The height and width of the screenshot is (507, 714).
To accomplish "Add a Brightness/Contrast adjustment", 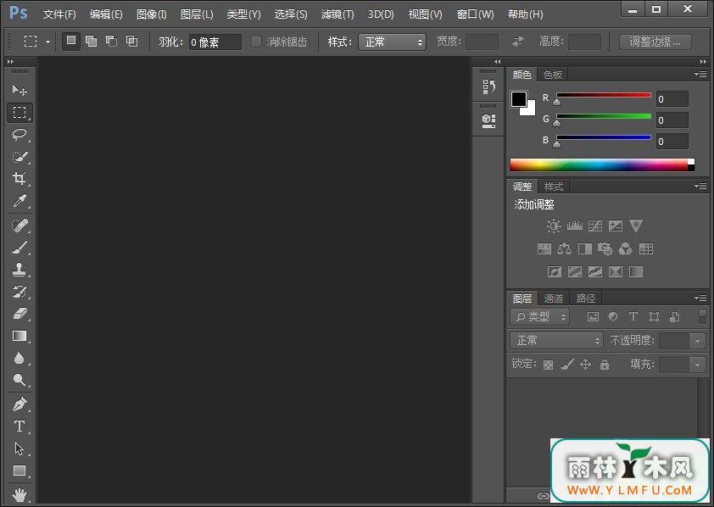I will (x=554, y=226).
